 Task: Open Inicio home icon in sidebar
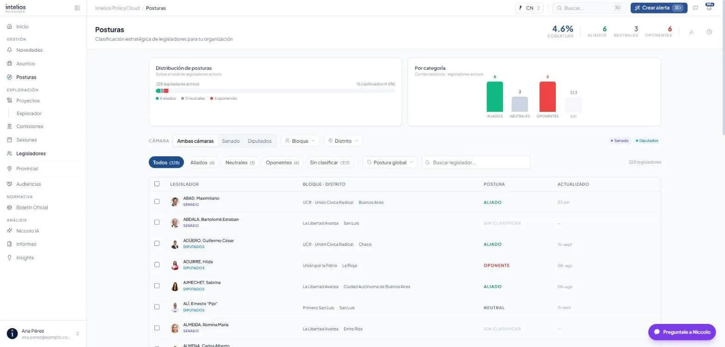click(x=10, y=27)
